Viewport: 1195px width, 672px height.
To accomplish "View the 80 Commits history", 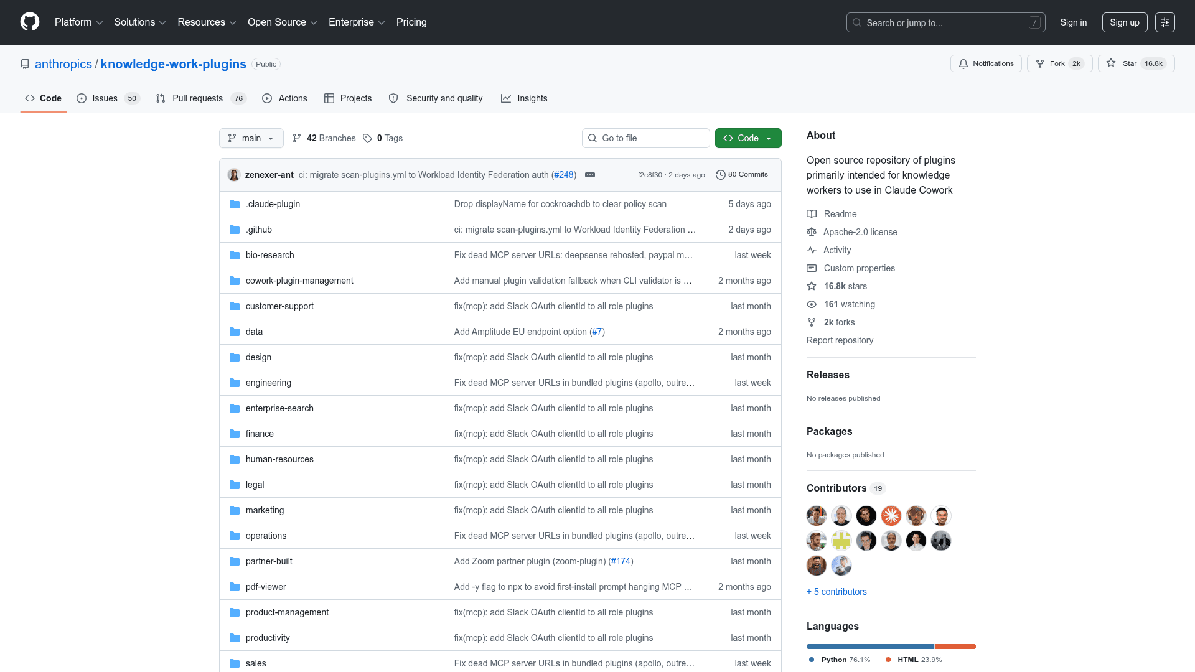I will coord(742,175).
